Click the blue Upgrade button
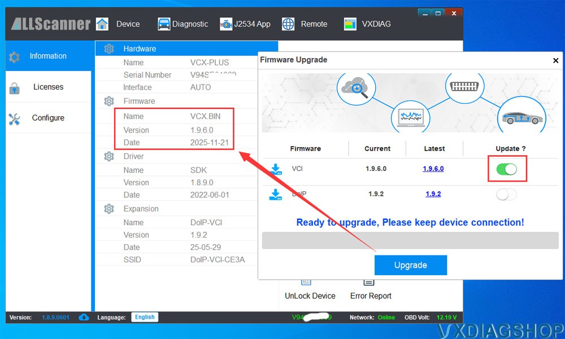The image size is (565, 339). pyautogui.click(x=411, y=265)
